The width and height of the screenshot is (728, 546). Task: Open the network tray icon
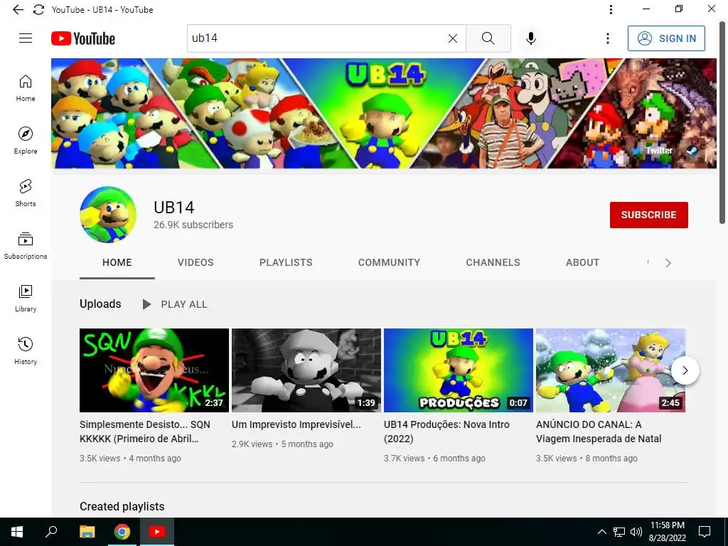click(x=619, y=532)
